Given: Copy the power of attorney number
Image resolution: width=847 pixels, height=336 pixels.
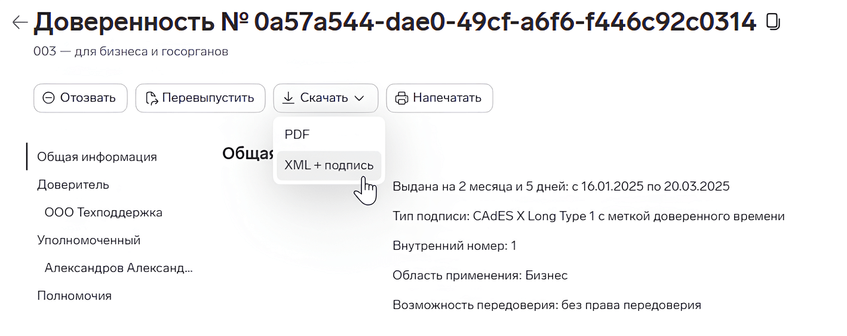Looking at the screenshot, I should coord(772,23).
